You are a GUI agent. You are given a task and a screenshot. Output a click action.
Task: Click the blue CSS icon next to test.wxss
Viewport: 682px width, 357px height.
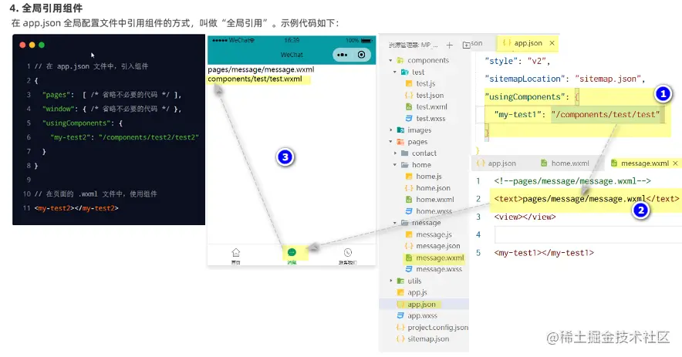409,118
